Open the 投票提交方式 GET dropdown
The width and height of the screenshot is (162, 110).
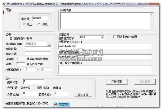click(102, 37)
